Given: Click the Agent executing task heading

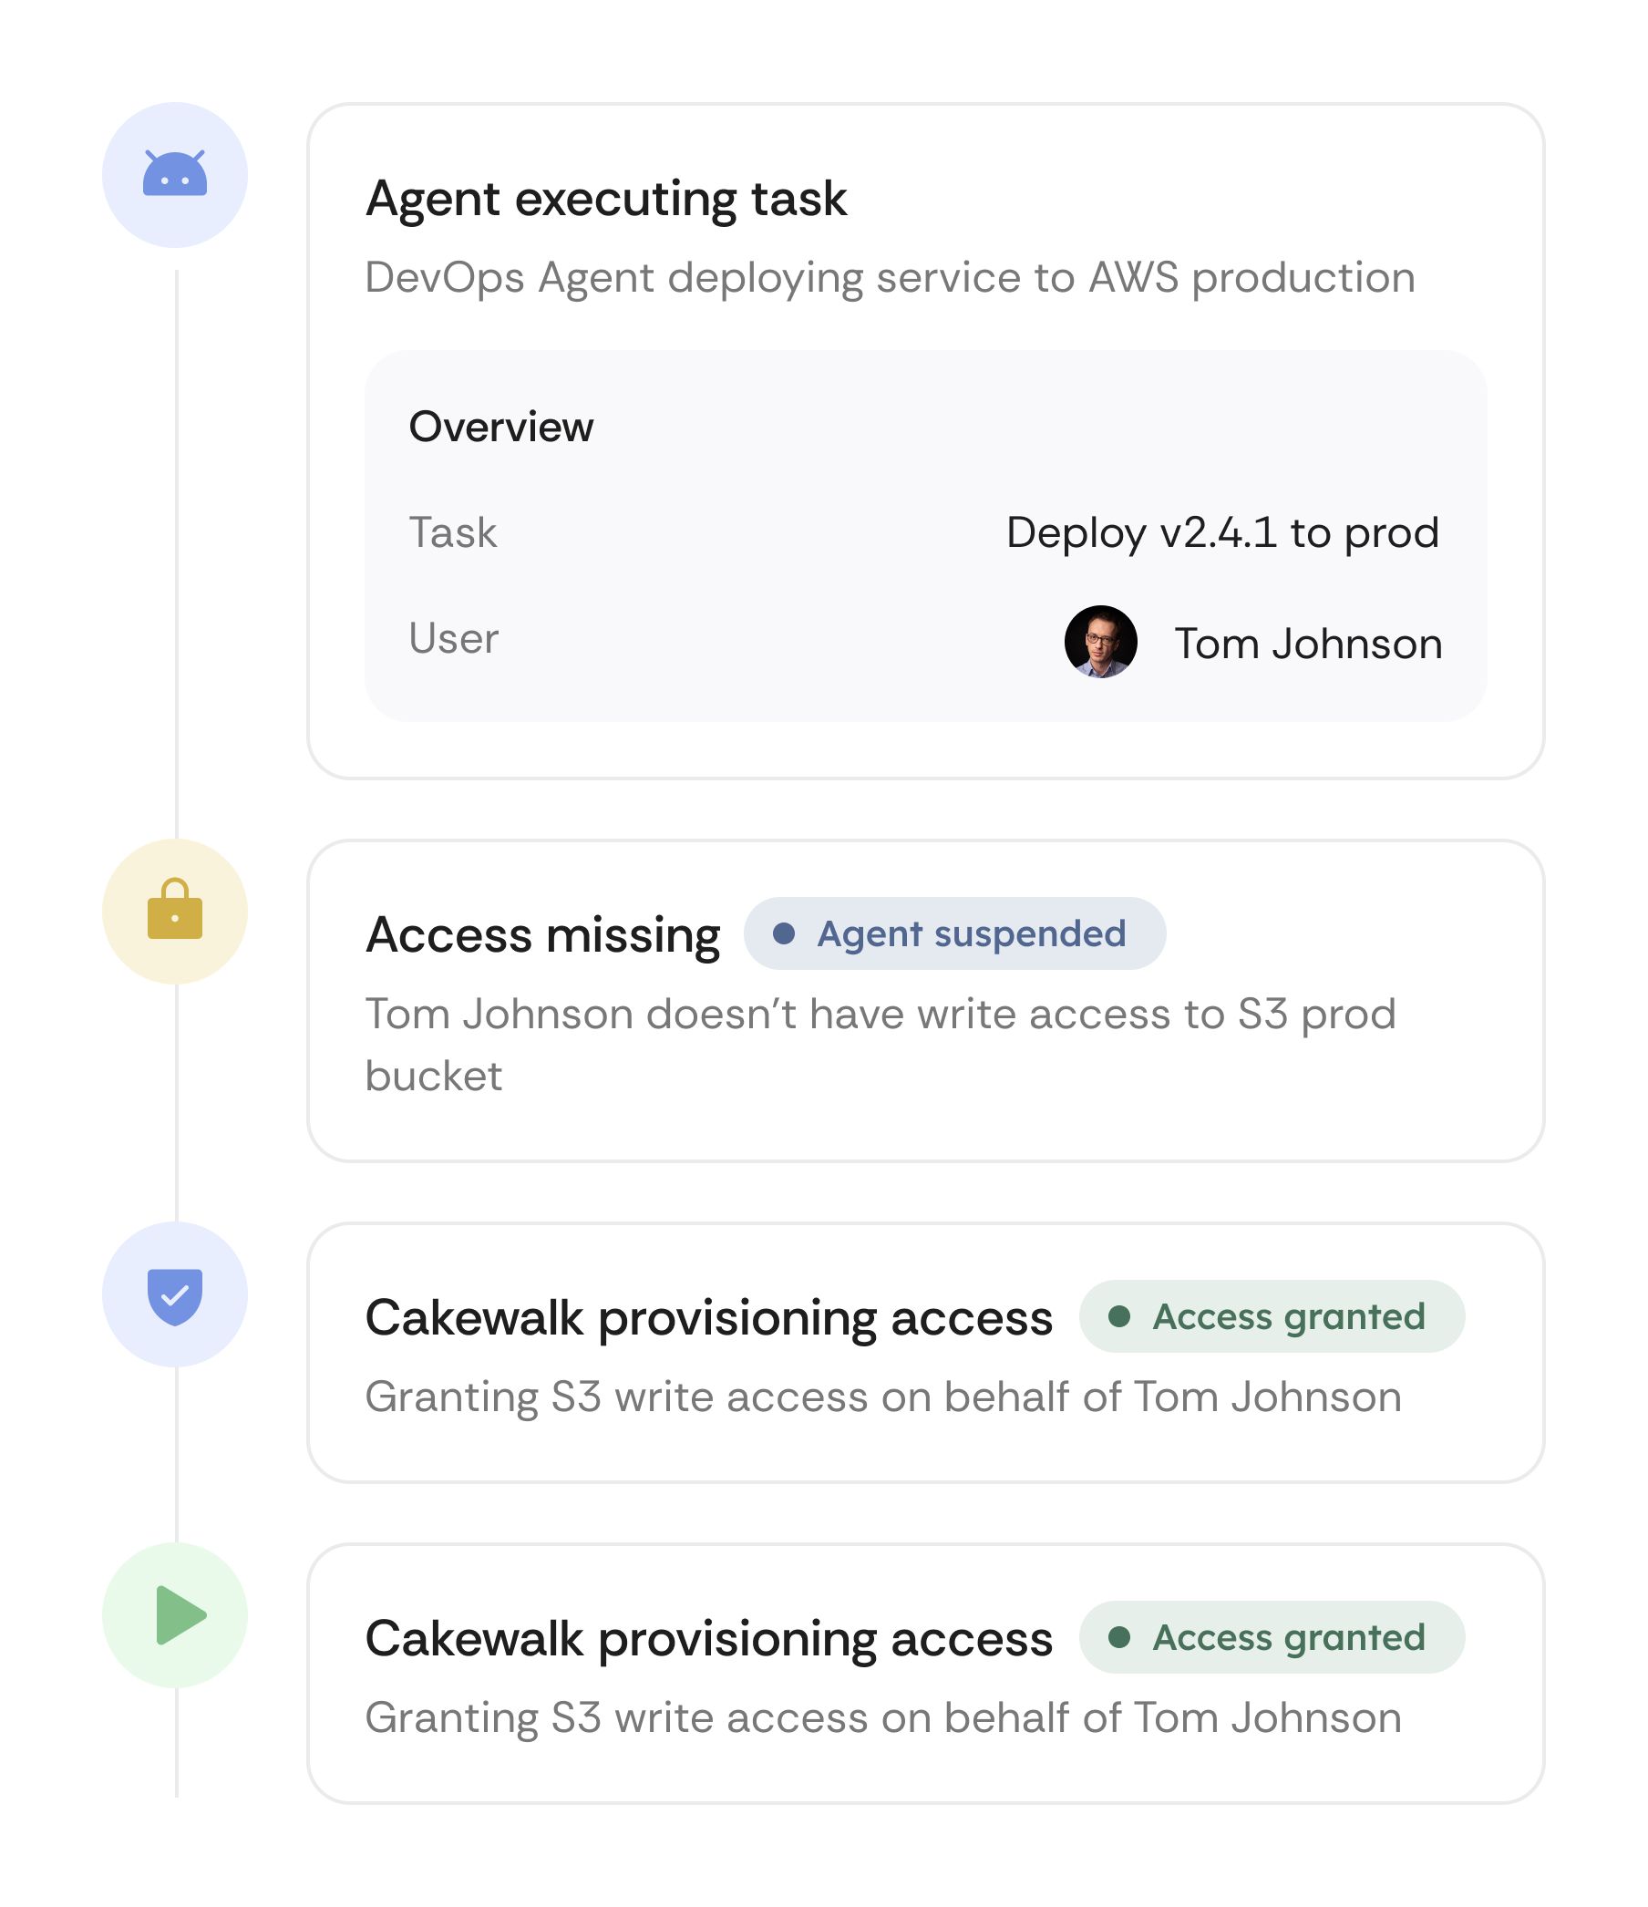Looking at the screenshot, I should [x=606, y=199].
